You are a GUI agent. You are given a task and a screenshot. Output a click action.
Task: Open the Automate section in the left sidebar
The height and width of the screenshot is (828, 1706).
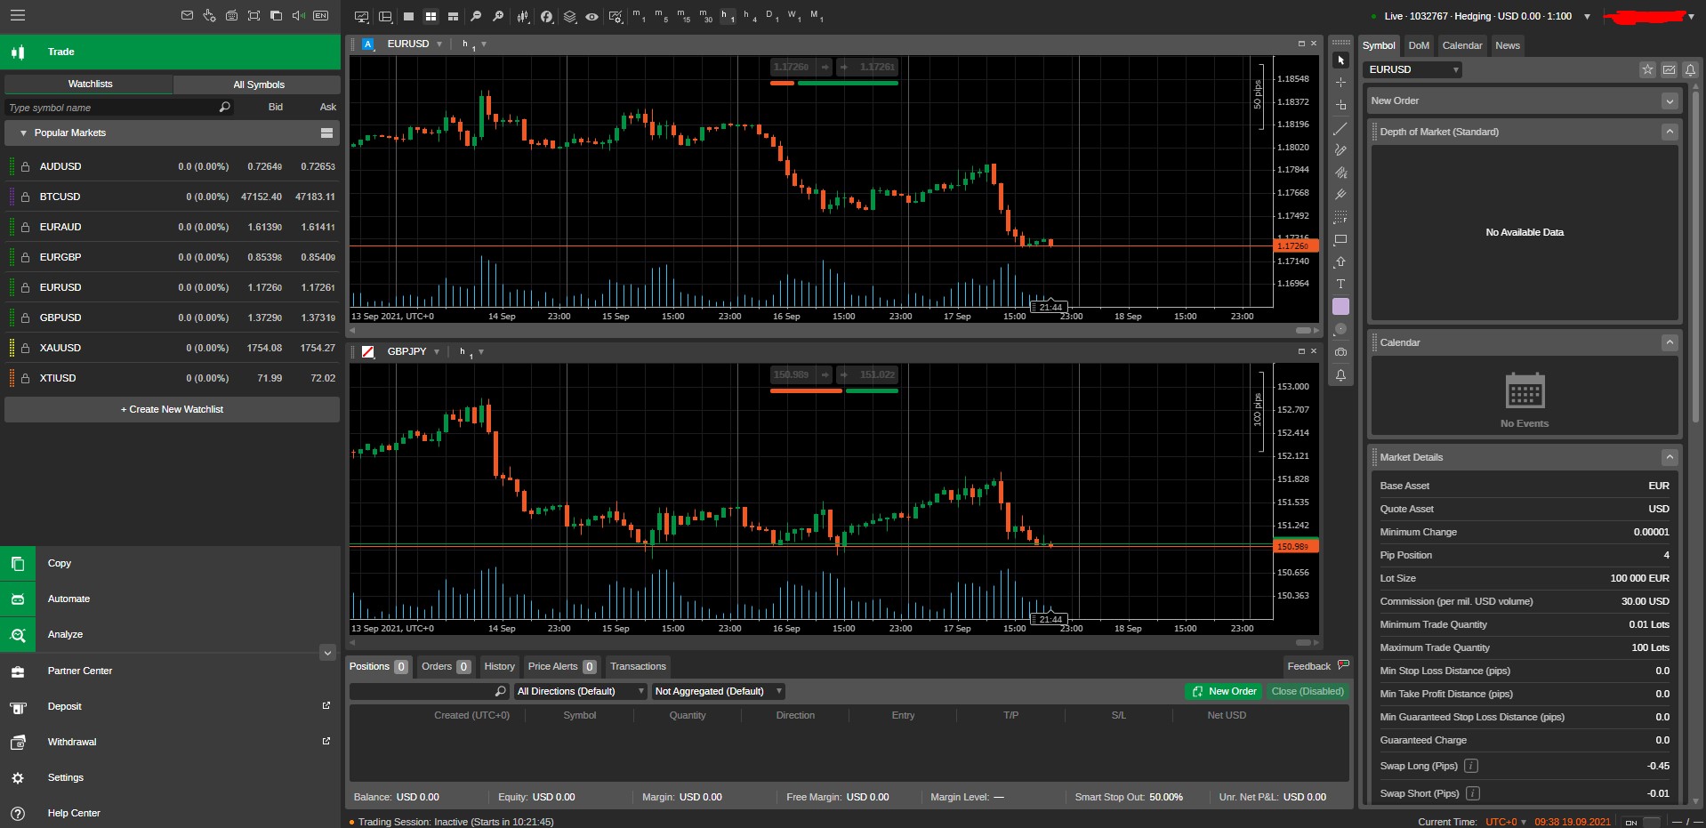(69, 599)
